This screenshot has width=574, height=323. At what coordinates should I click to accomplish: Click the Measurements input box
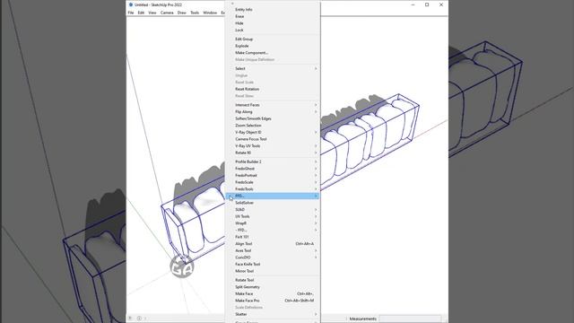coord(410,319)
